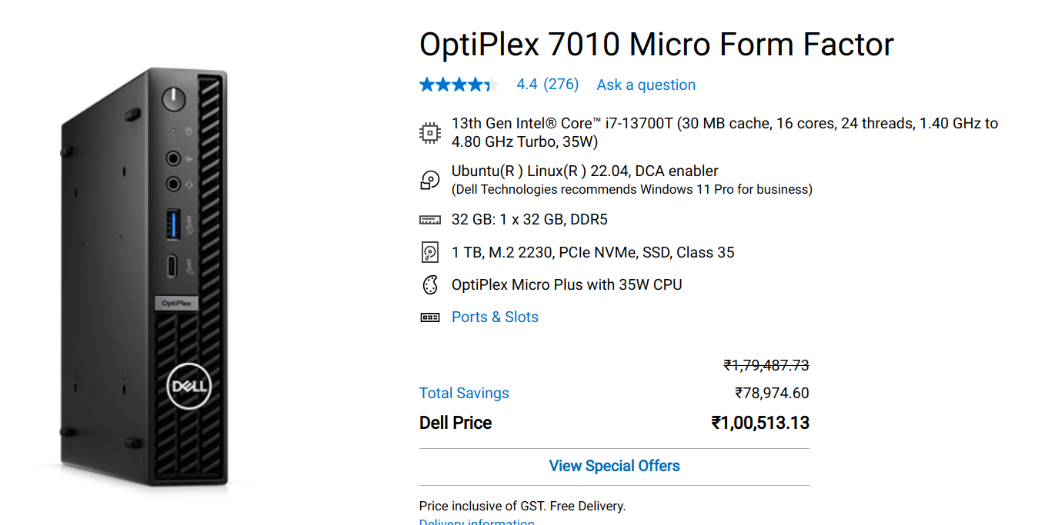Click the chassis color palette icon
This screenshot has width=1048, height=525.
point(429,285)
